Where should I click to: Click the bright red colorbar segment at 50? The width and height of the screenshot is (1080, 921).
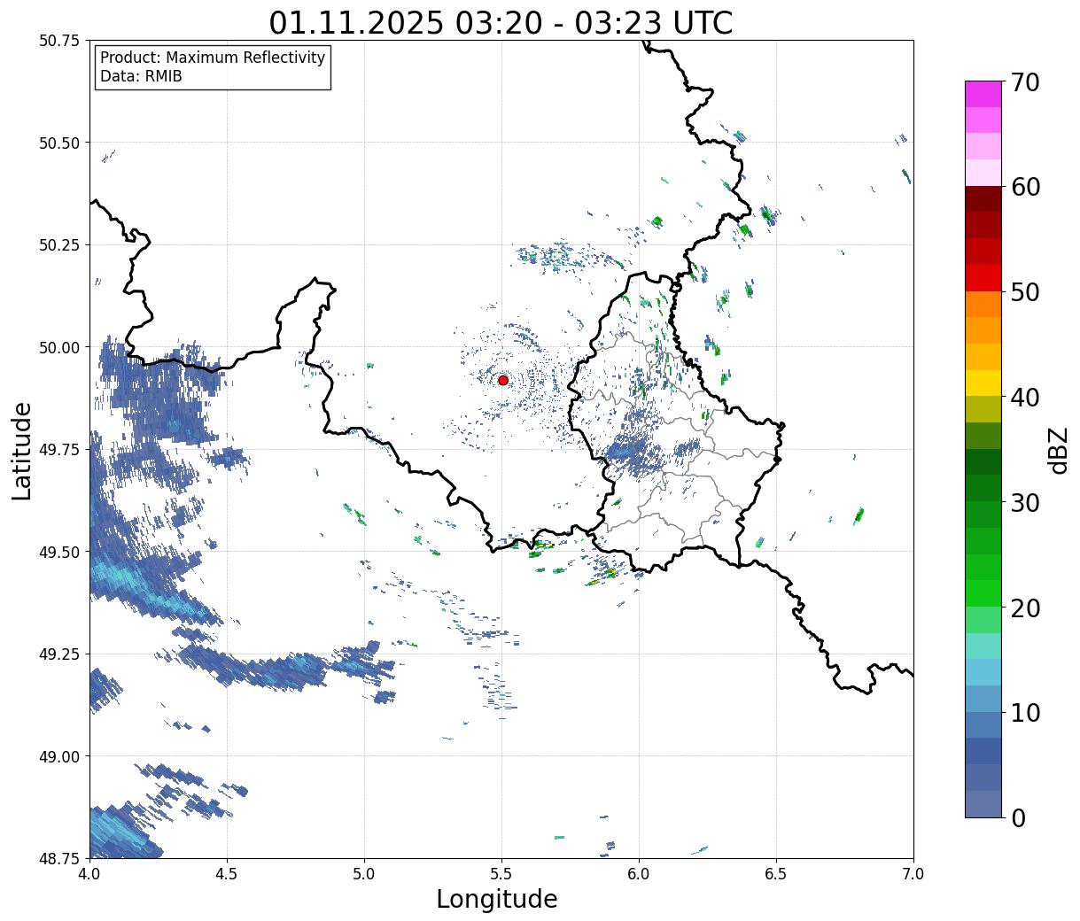[x=983, y=278]
